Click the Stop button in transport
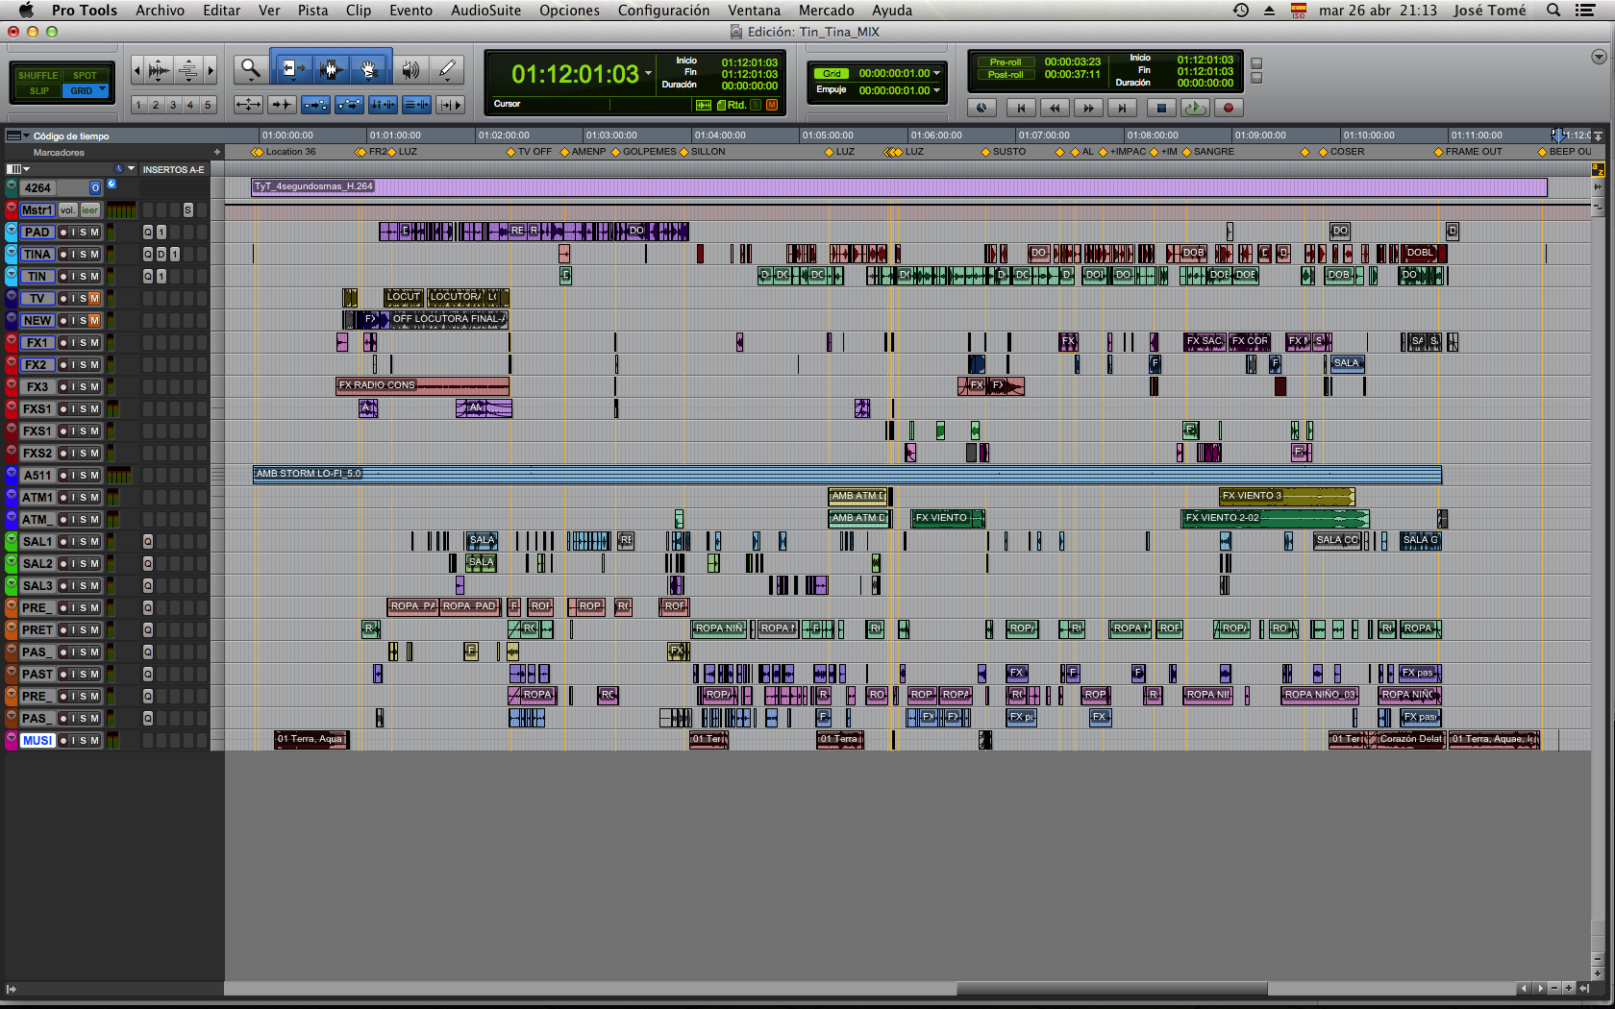1615x1009 pixels. point(1160,108)
